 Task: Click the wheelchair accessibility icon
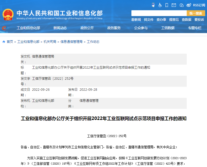[160, 5]
